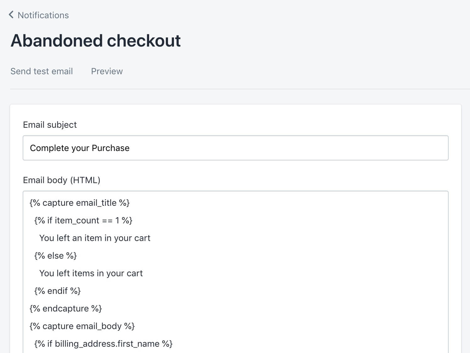Click the back chevron icon beside Notifications
Viewport: 470px width, 353px height.
tap(11, 15)
